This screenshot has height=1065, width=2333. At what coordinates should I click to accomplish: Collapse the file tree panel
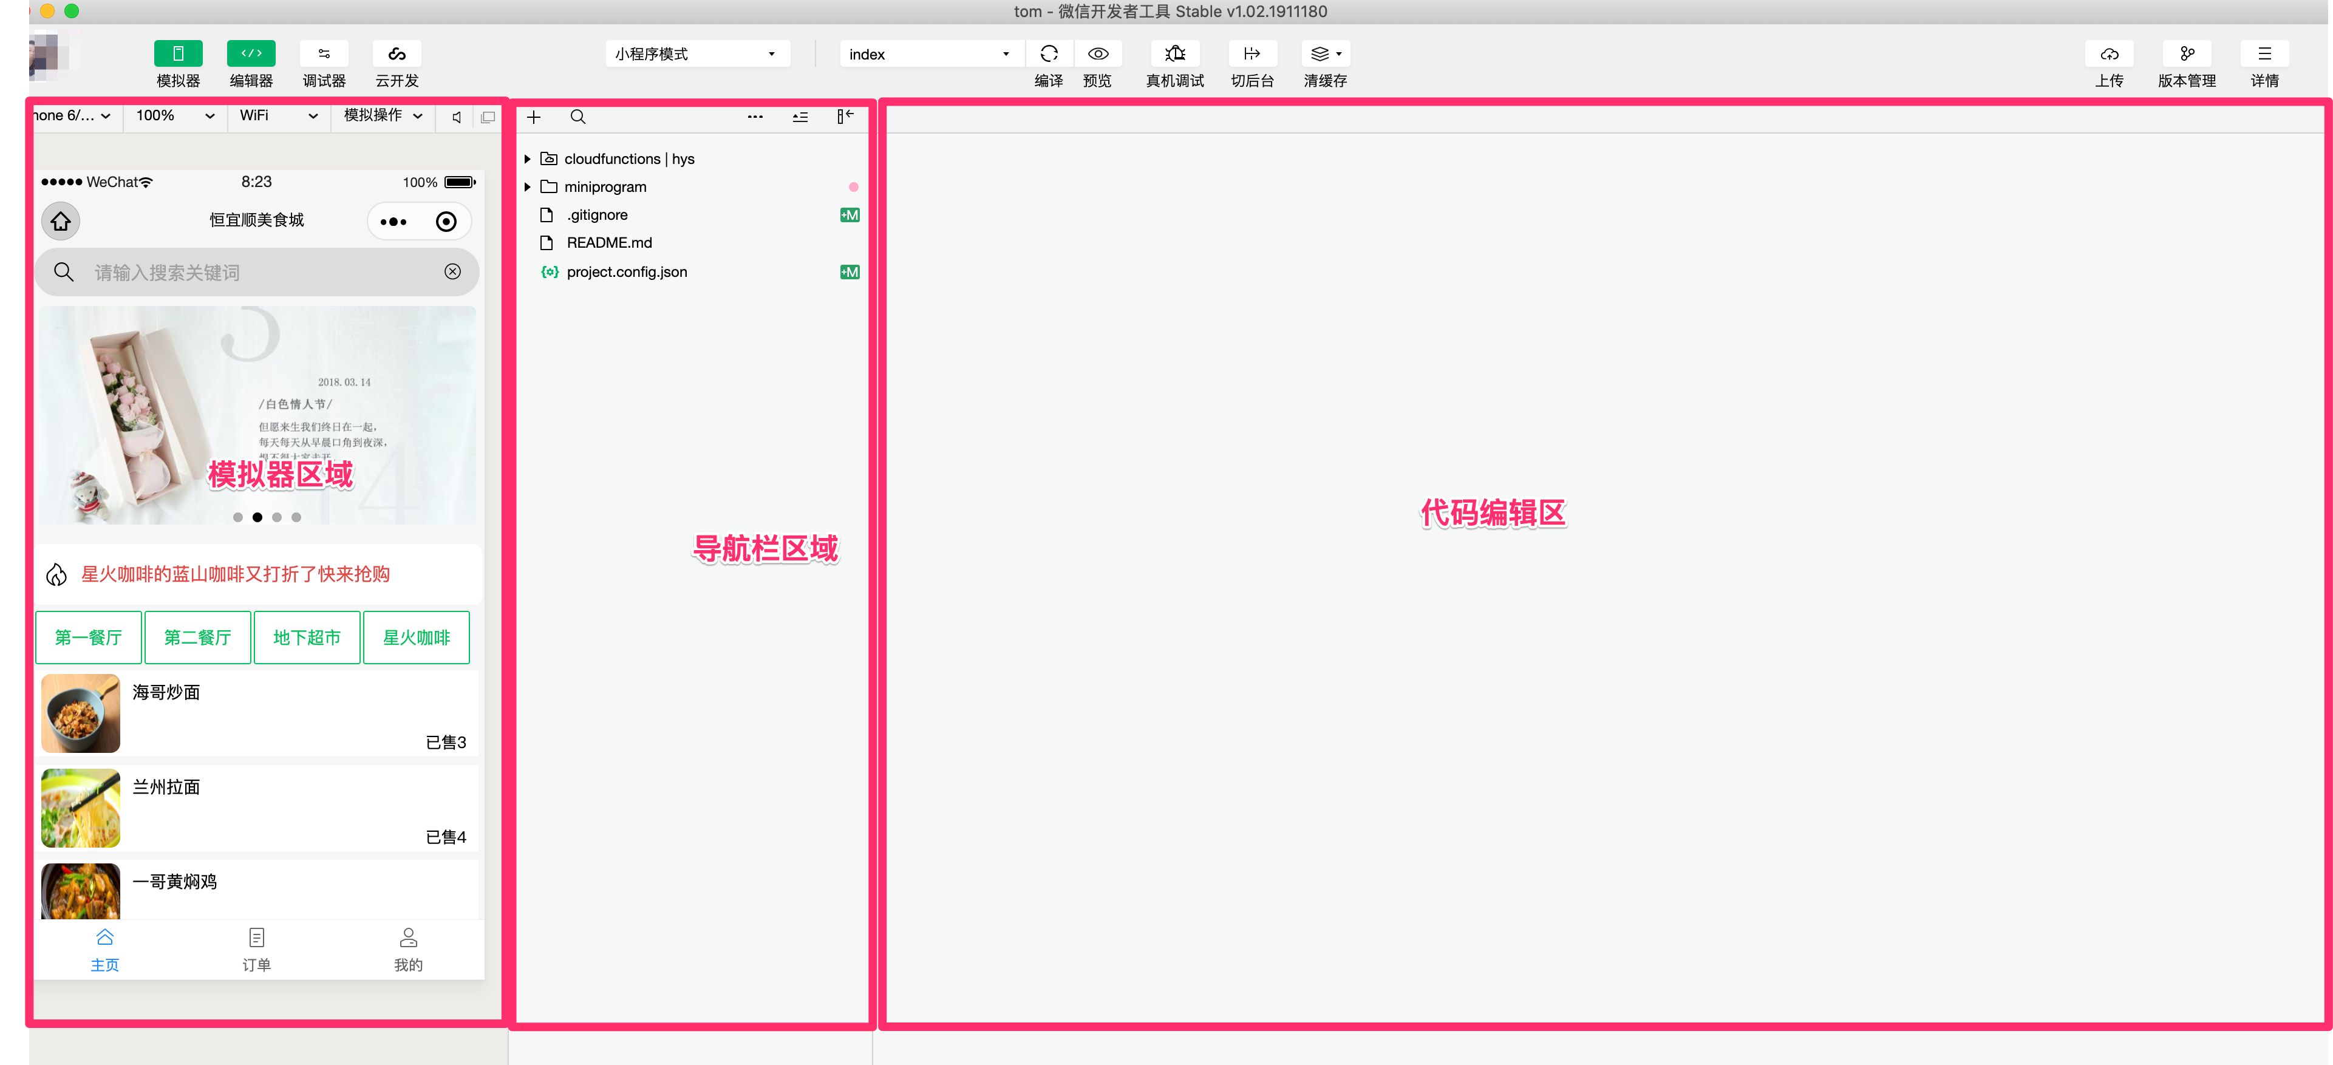[845, 117]
